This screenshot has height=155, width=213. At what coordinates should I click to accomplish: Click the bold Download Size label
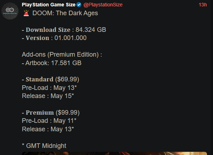[48, 30]
